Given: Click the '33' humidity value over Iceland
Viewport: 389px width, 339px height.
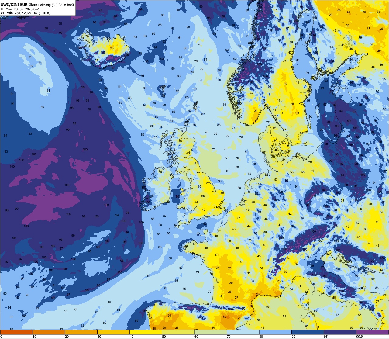Looking at the screenshot, I should coord(112,48).
